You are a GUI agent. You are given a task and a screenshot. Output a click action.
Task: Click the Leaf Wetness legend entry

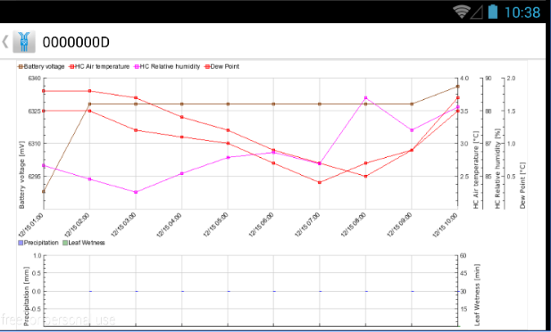pos(84,243)
